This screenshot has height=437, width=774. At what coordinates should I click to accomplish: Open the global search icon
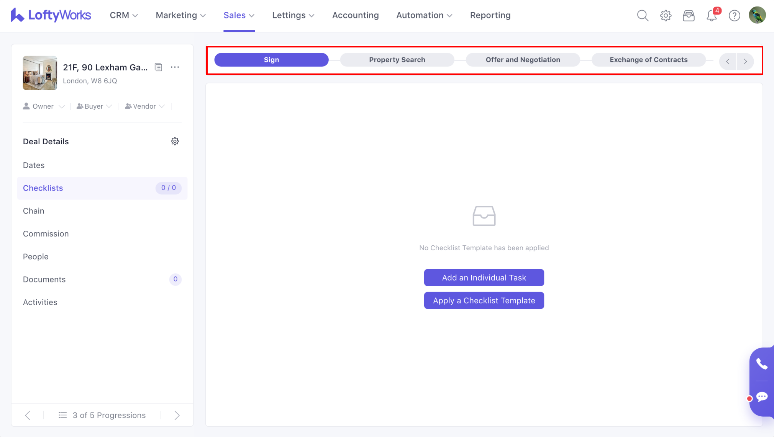643,16
